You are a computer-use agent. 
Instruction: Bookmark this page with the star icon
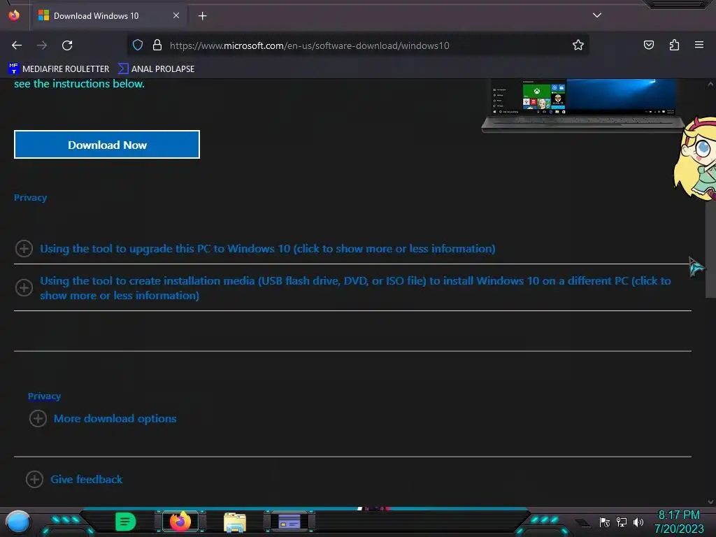point(578,45)
